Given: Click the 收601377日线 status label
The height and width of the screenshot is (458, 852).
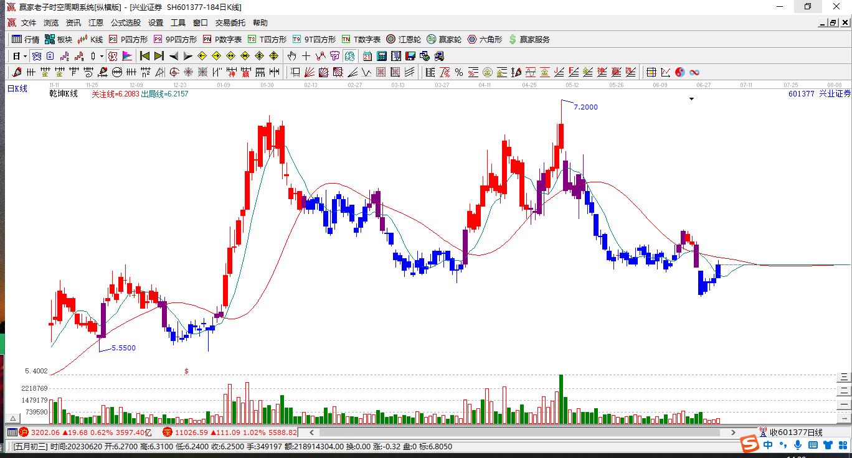Looking at the screenshot, I should pyautogui.click(x=796, y=432).
